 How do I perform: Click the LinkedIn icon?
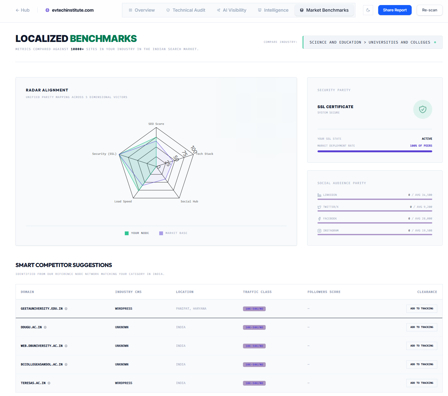coord(319,195)
